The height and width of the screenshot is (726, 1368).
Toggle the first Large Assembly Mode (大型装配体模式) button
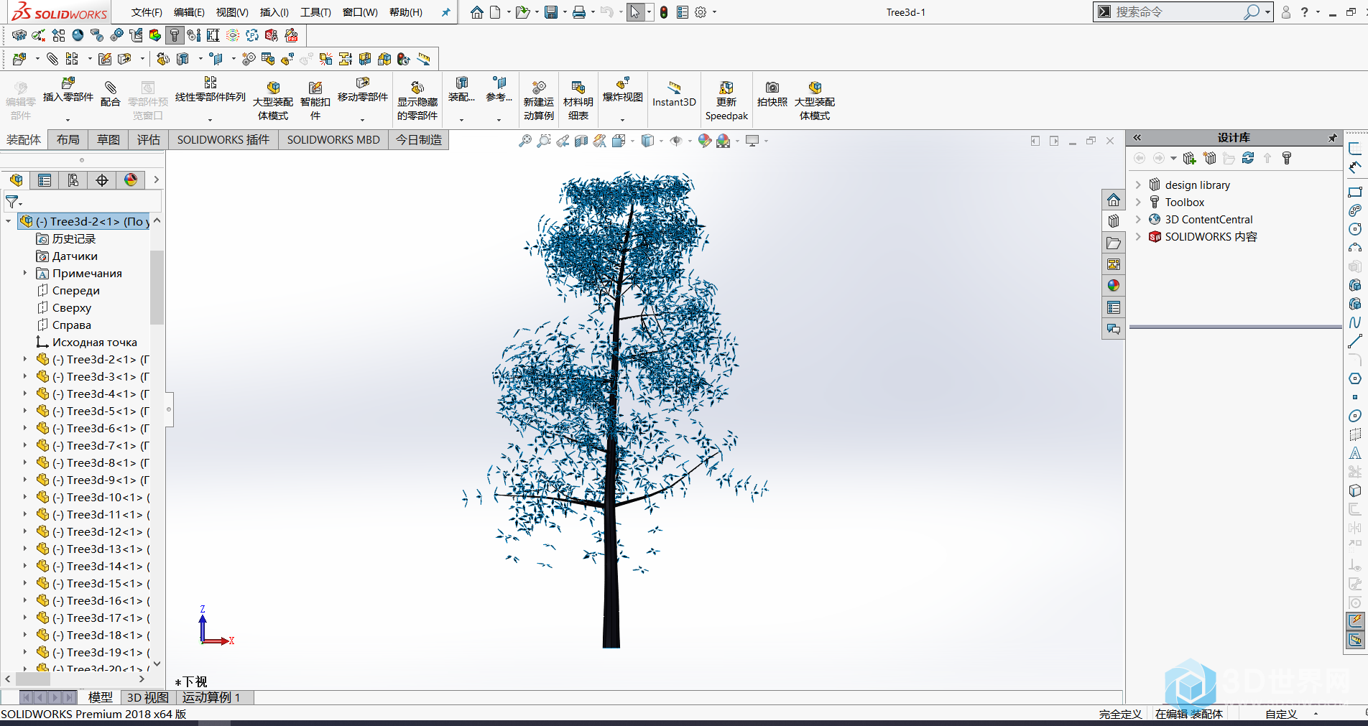pos(272,101)
